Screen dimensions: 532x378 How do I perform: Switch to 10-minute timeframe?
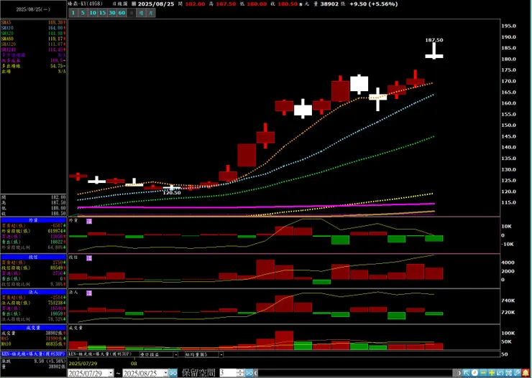click(93, 13)
